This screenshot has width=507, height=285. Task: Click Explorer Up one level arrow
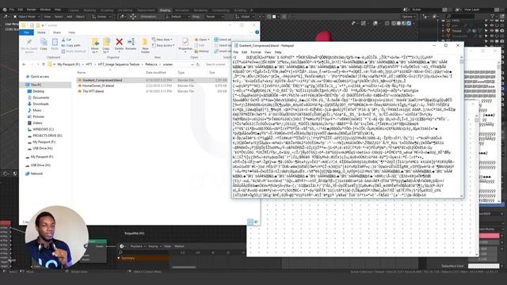point(44,64)
